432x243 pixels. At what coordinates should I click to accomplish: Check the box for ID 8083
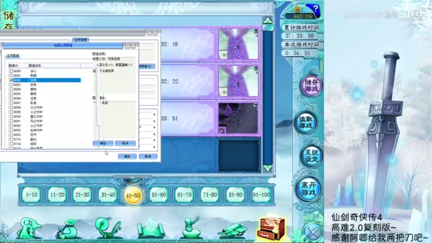[11, 85]
